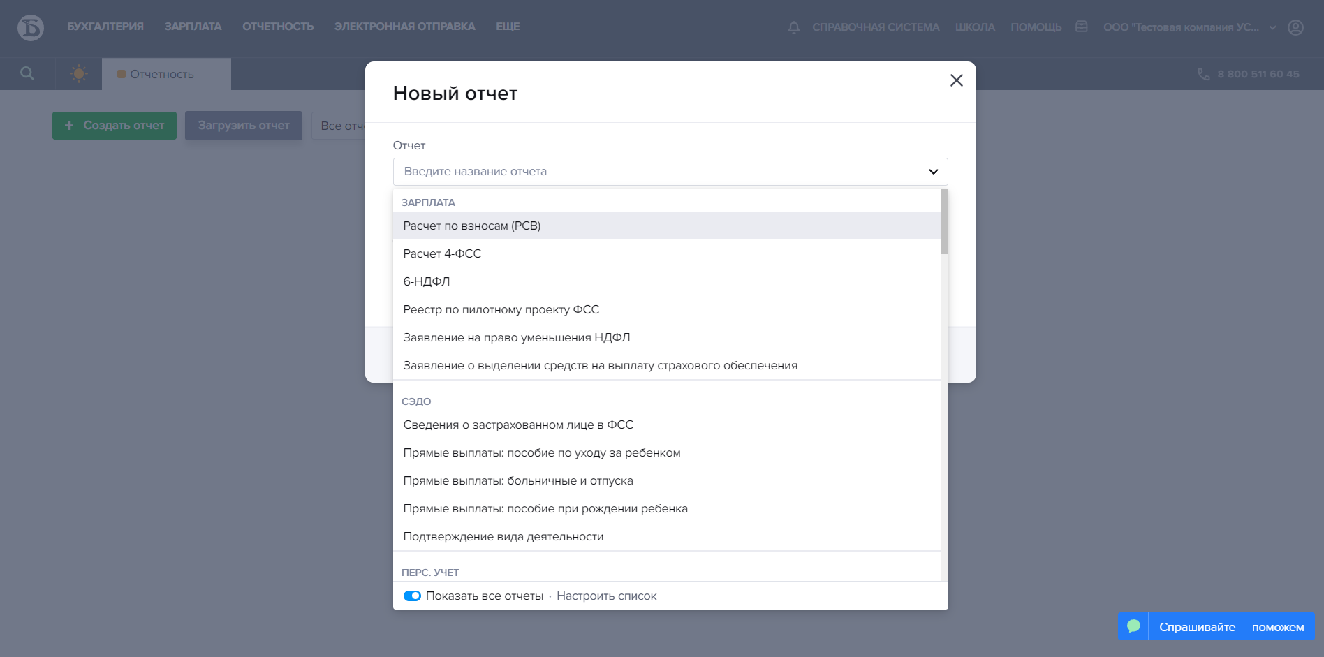Expand the company selector chevron

1272,28
